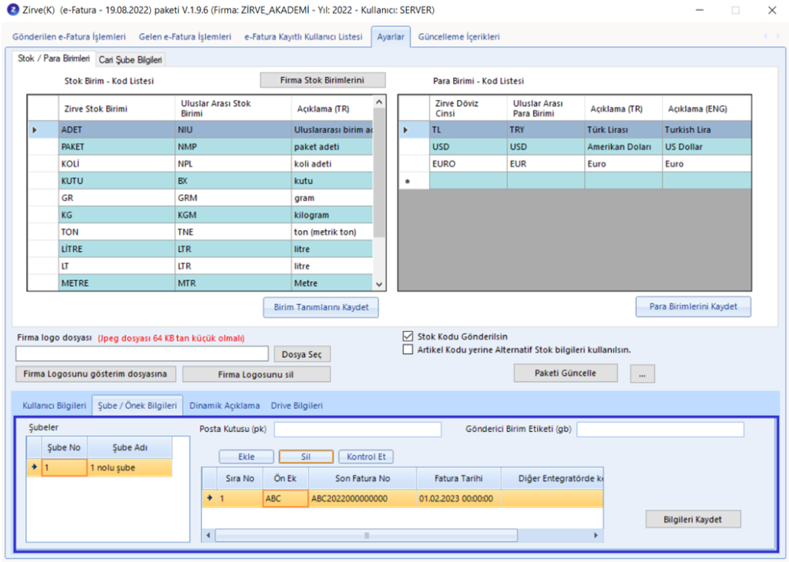Click the Gönderici Birim Etiketi (gb) field
Screen dimensions: 789x562
point(660,430)
